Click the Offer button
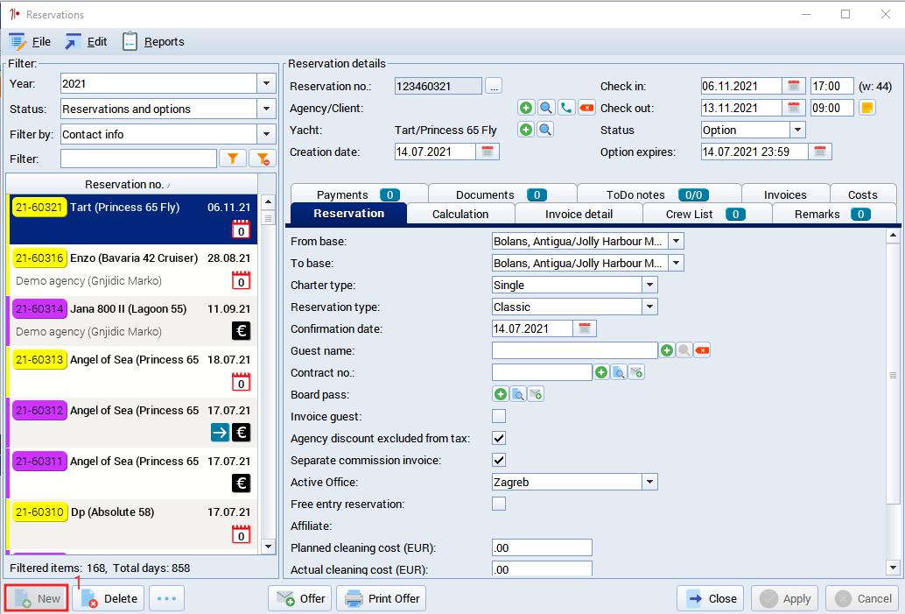This screenshot has width=905, height=614. coord(299,598)
